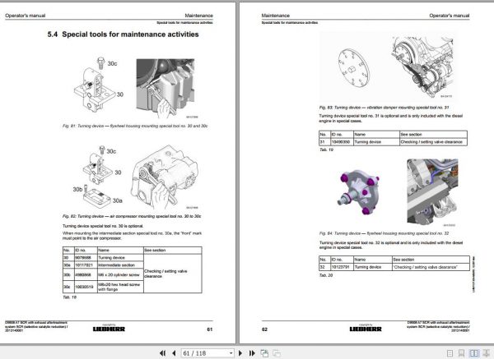Click the 'Tab. 20' caption
494x359 pixels.
tap(326, 275)
